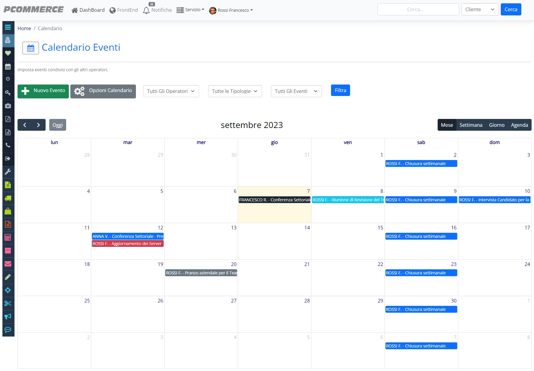
Task: Open the PDF file sidebar icon
Action: point(8,119)
